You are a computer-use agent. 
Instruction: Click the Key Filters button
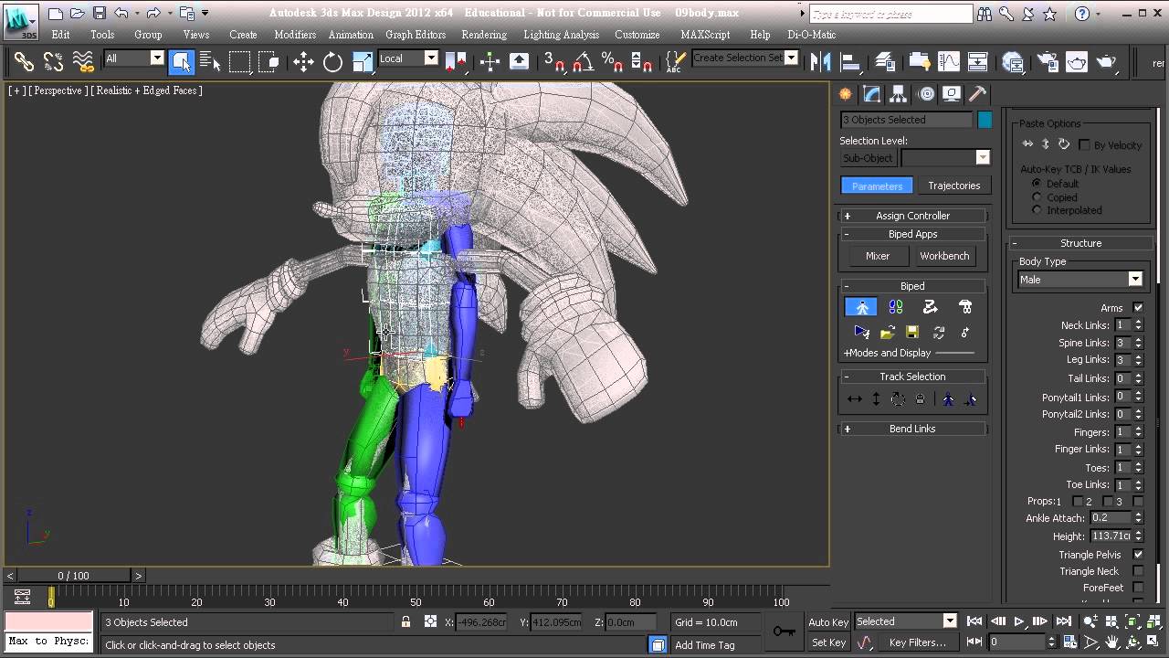pos(917,642)
